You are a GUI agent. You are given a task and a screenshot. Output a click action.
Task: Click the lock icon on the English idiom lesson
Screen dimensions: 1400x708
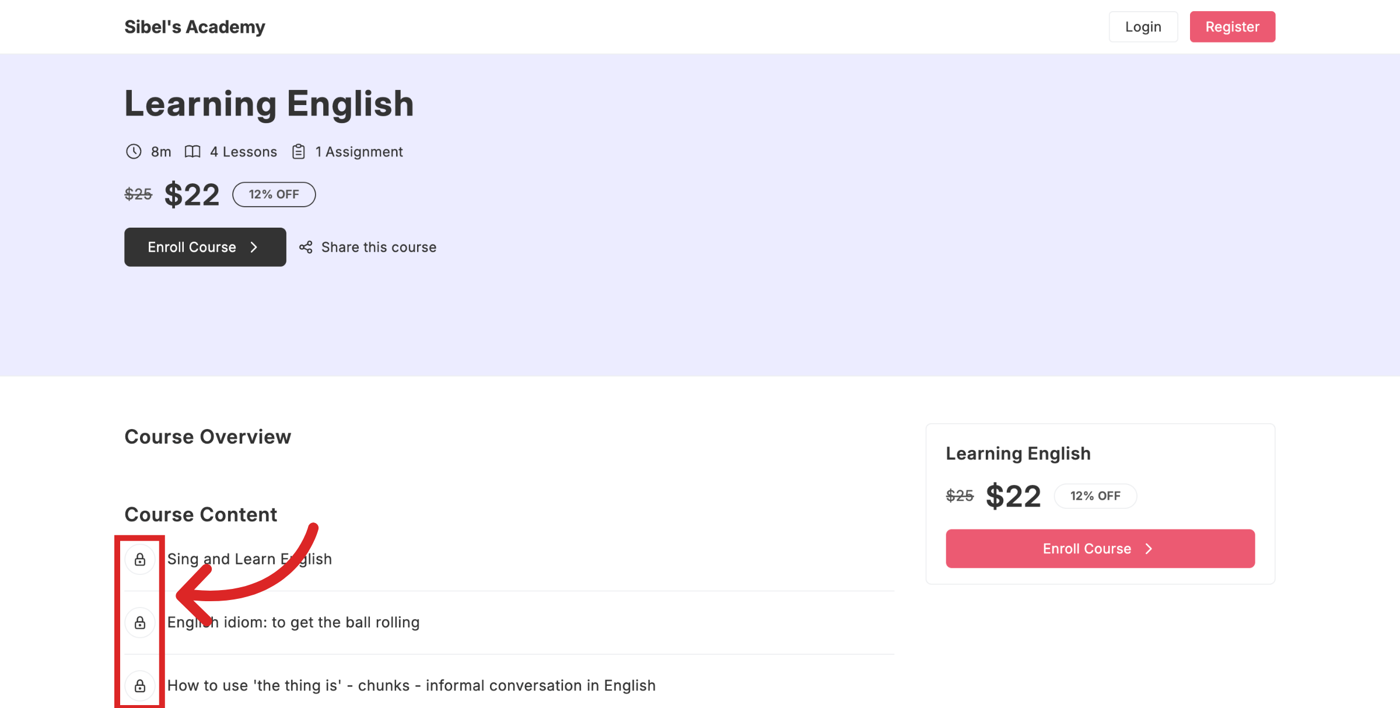click(x=140, y=622)
